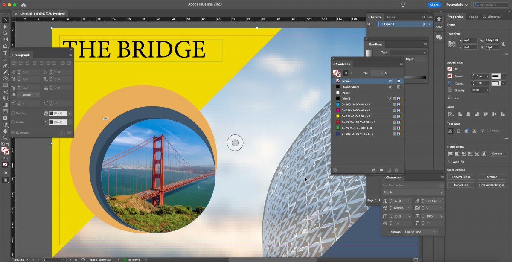The image size is (512, 262).
Task: Click delete swatch trash icon
Action: pos(396,170)
